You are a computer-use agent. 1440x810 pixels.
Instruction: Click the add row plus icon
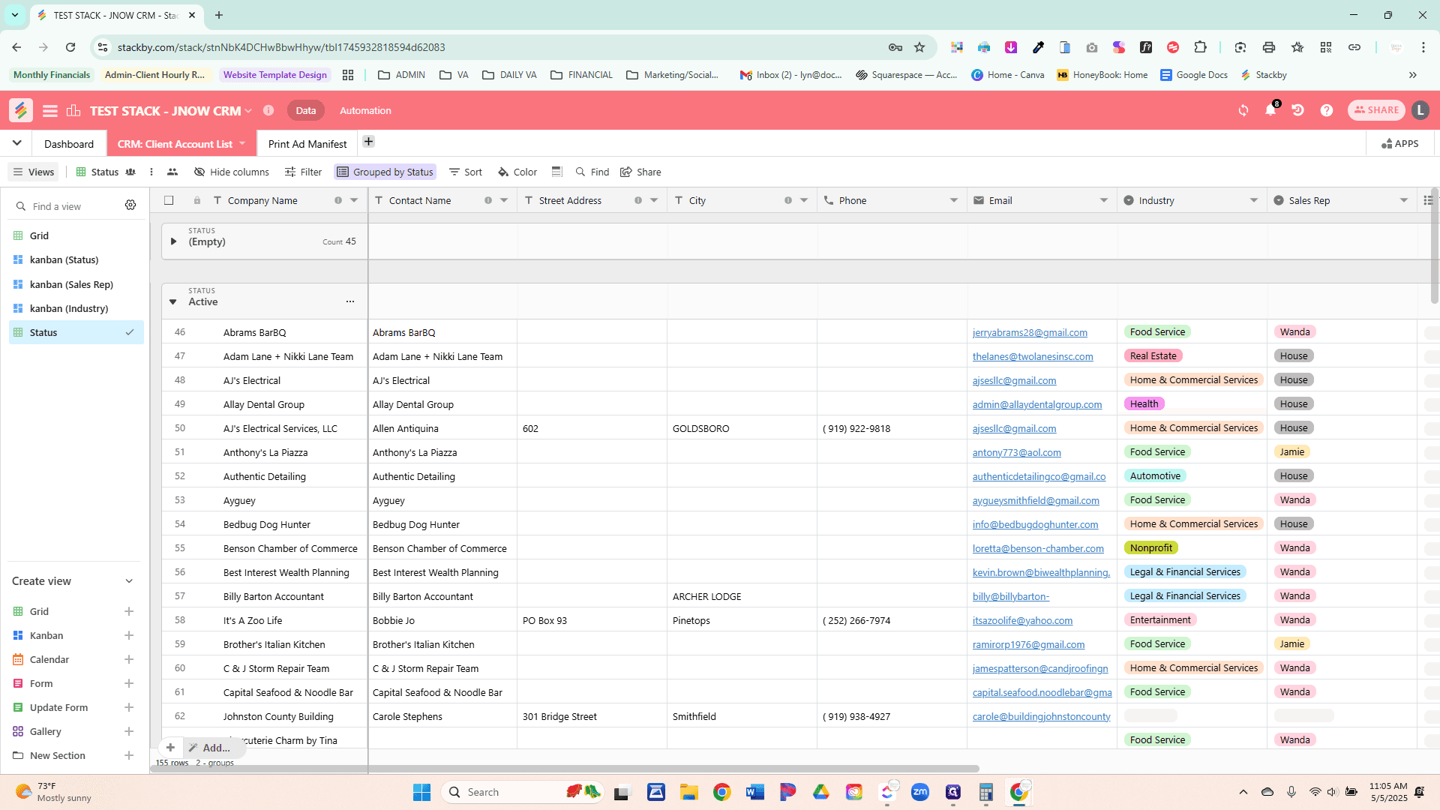[x=170, y=748]
